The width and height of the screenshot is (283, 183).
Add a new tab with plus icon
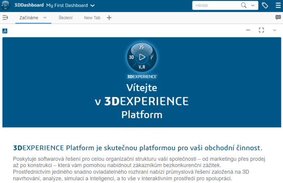[109, 18]
